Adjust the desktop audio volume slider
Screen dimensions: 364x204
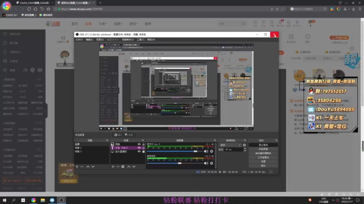(175, 163)
